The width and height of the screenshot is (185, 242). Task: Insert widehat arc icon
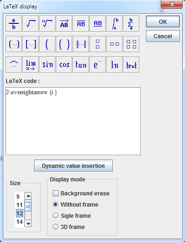coord(14,65)
